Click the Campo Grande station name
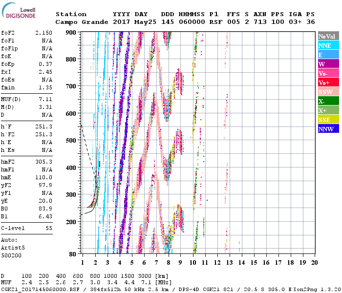 (x=82, y=22)
